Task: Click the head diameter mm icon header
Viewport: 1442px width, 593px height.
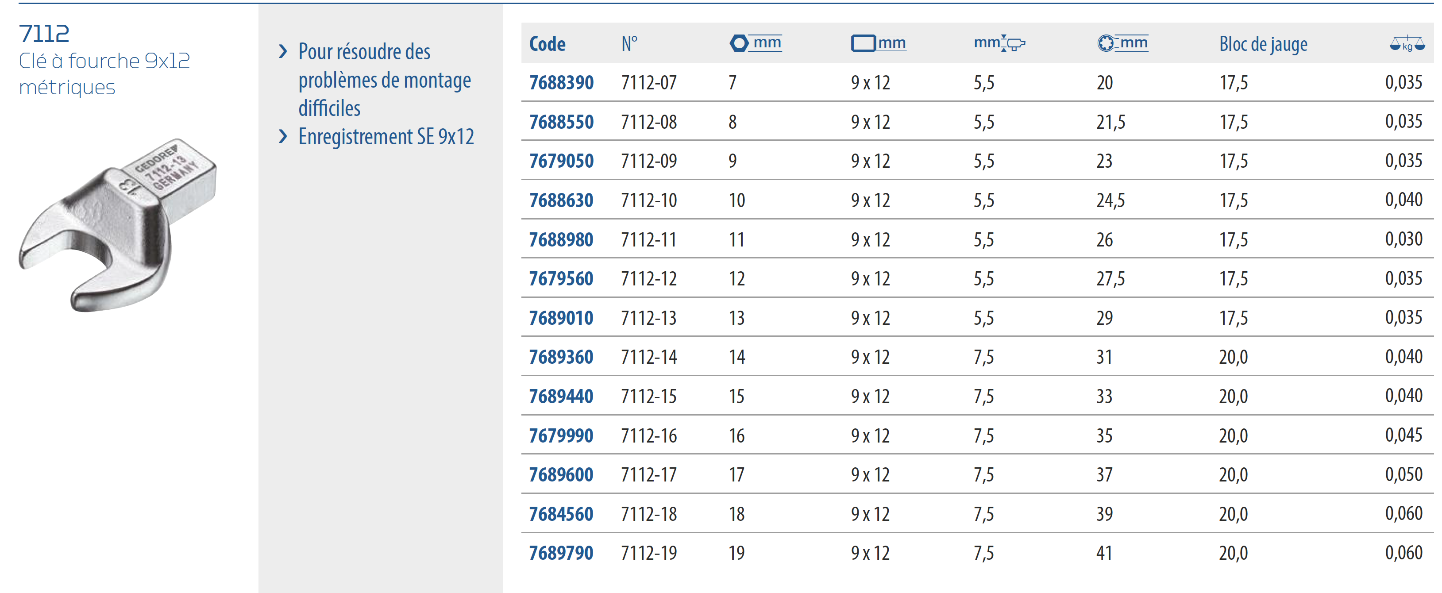Action: tap(1122, 43)
